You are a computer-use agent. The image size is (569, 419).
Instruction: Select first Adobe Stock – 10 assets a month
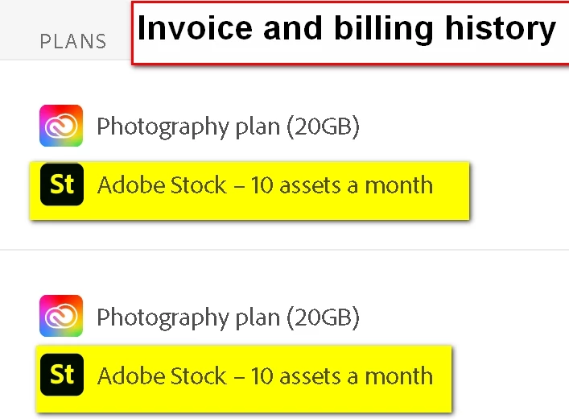[265, 185]
